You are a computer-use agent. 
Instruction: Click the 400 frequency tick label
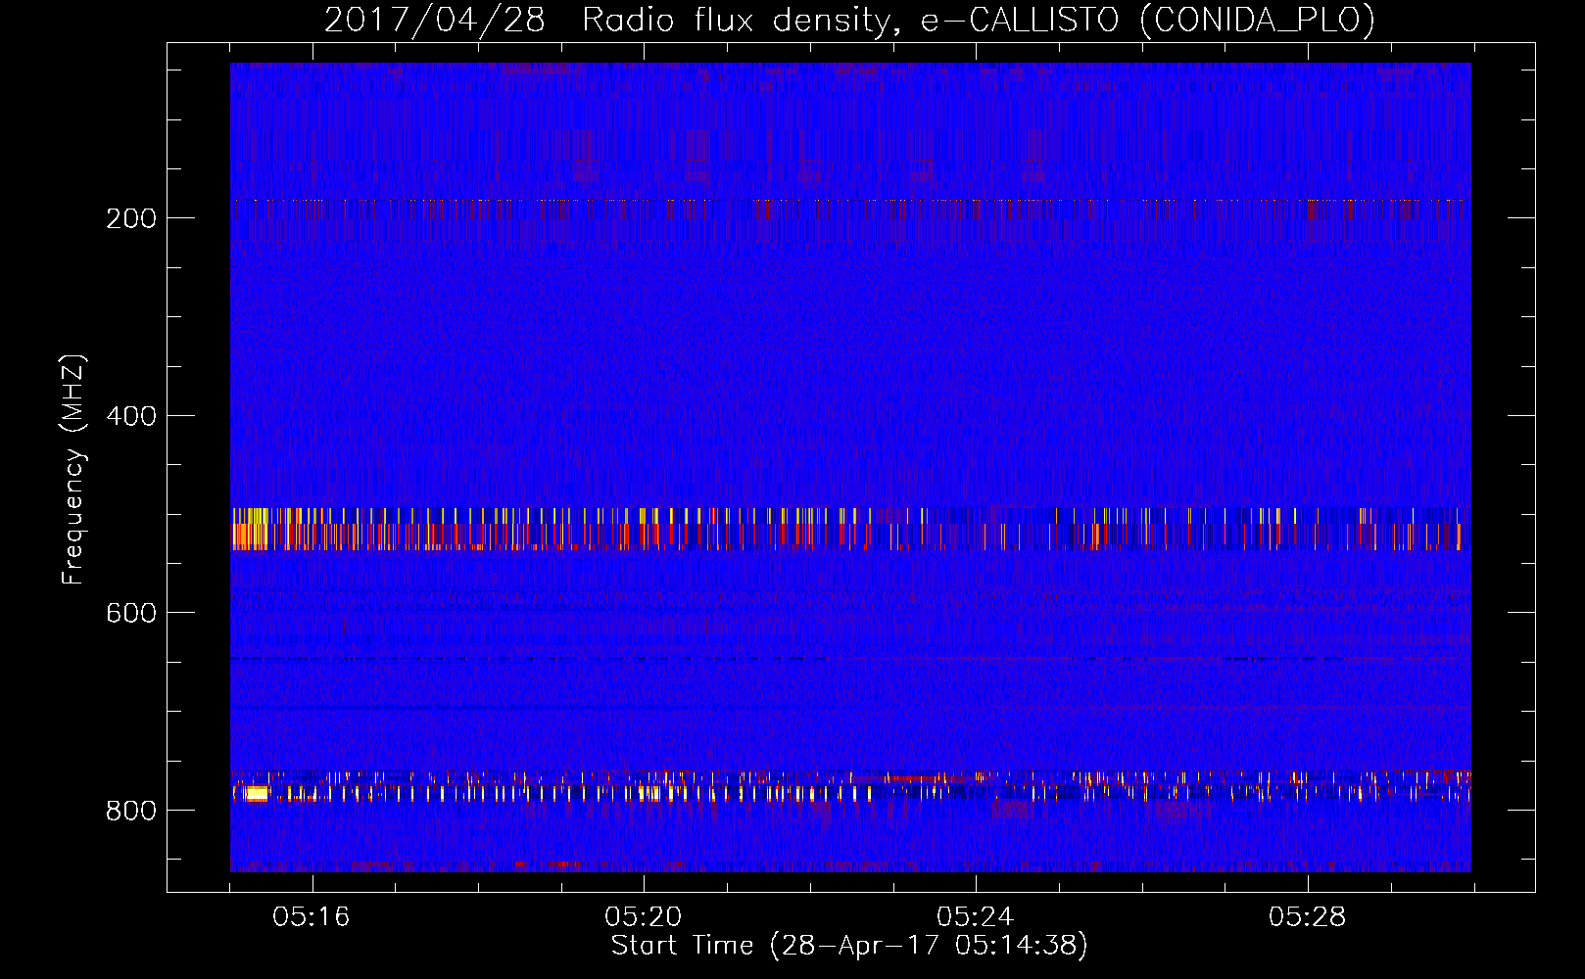click(x=131, y=416)
